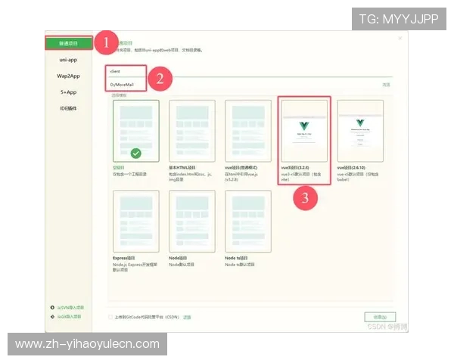454x363 pixels.
Task: Open the 普通项目 tab in sidebar
Action: (69, 44)
